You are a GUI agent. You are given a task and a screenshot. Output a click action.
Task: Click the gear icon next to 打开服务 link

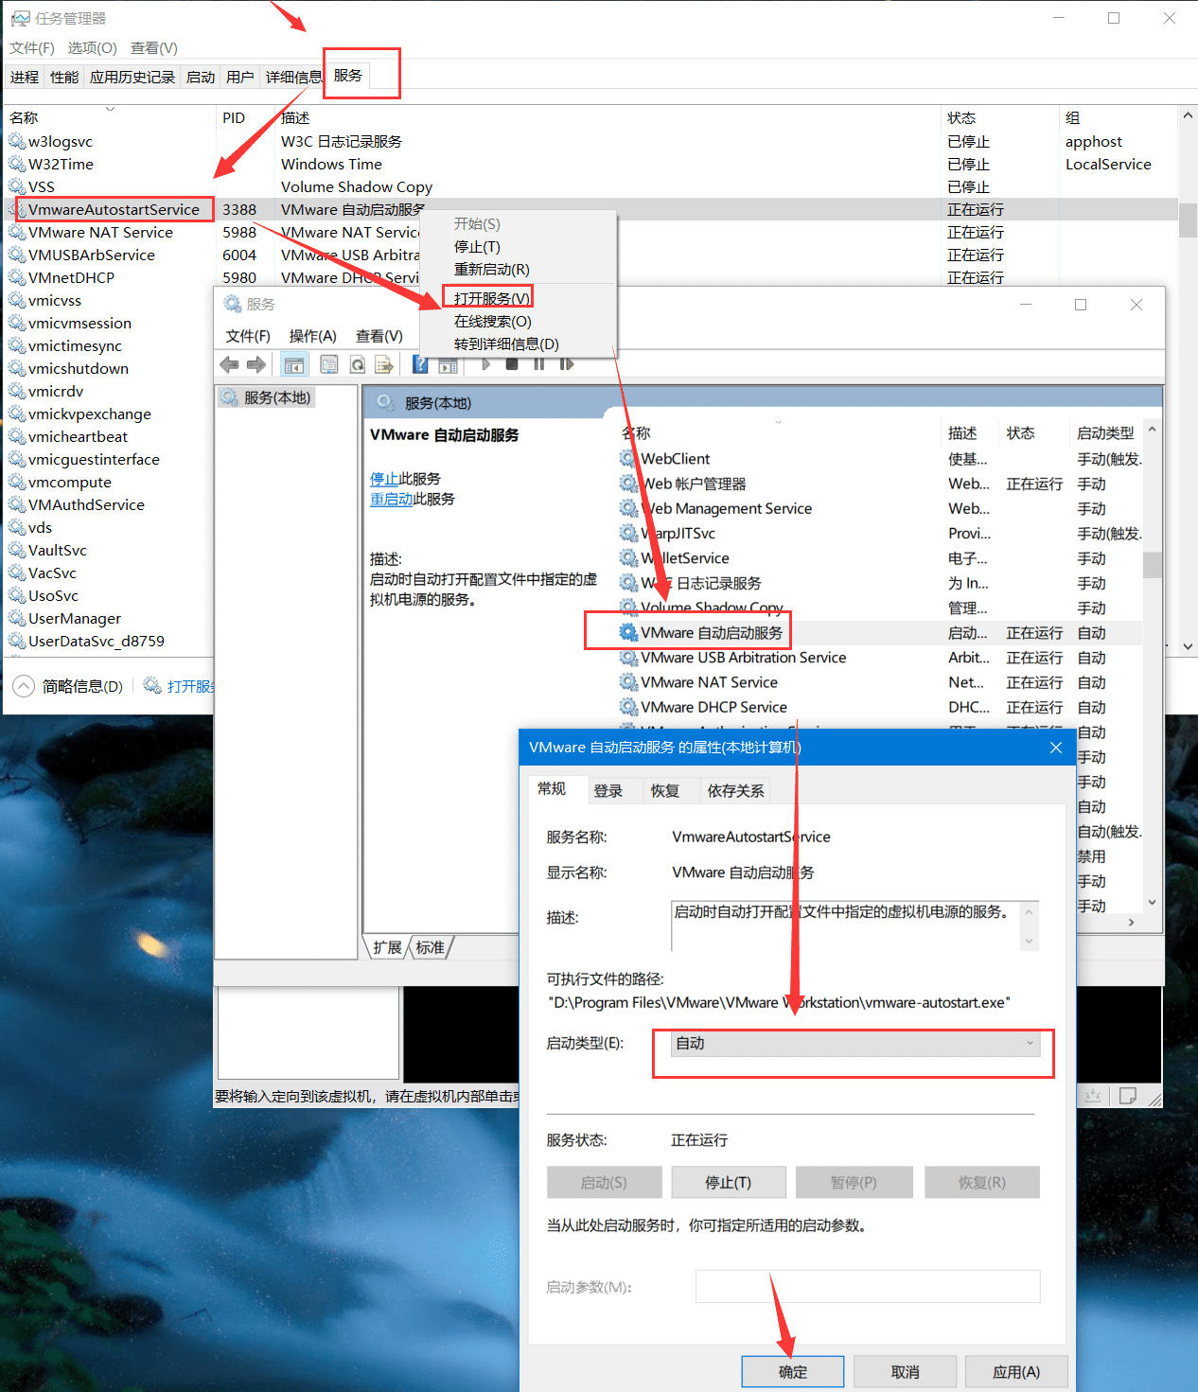[152, 685]
